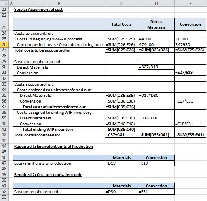Click the 'Materials' header in row 51
Image resolution: width=207 pixels, height=201 pixels.
coord(121,186)
